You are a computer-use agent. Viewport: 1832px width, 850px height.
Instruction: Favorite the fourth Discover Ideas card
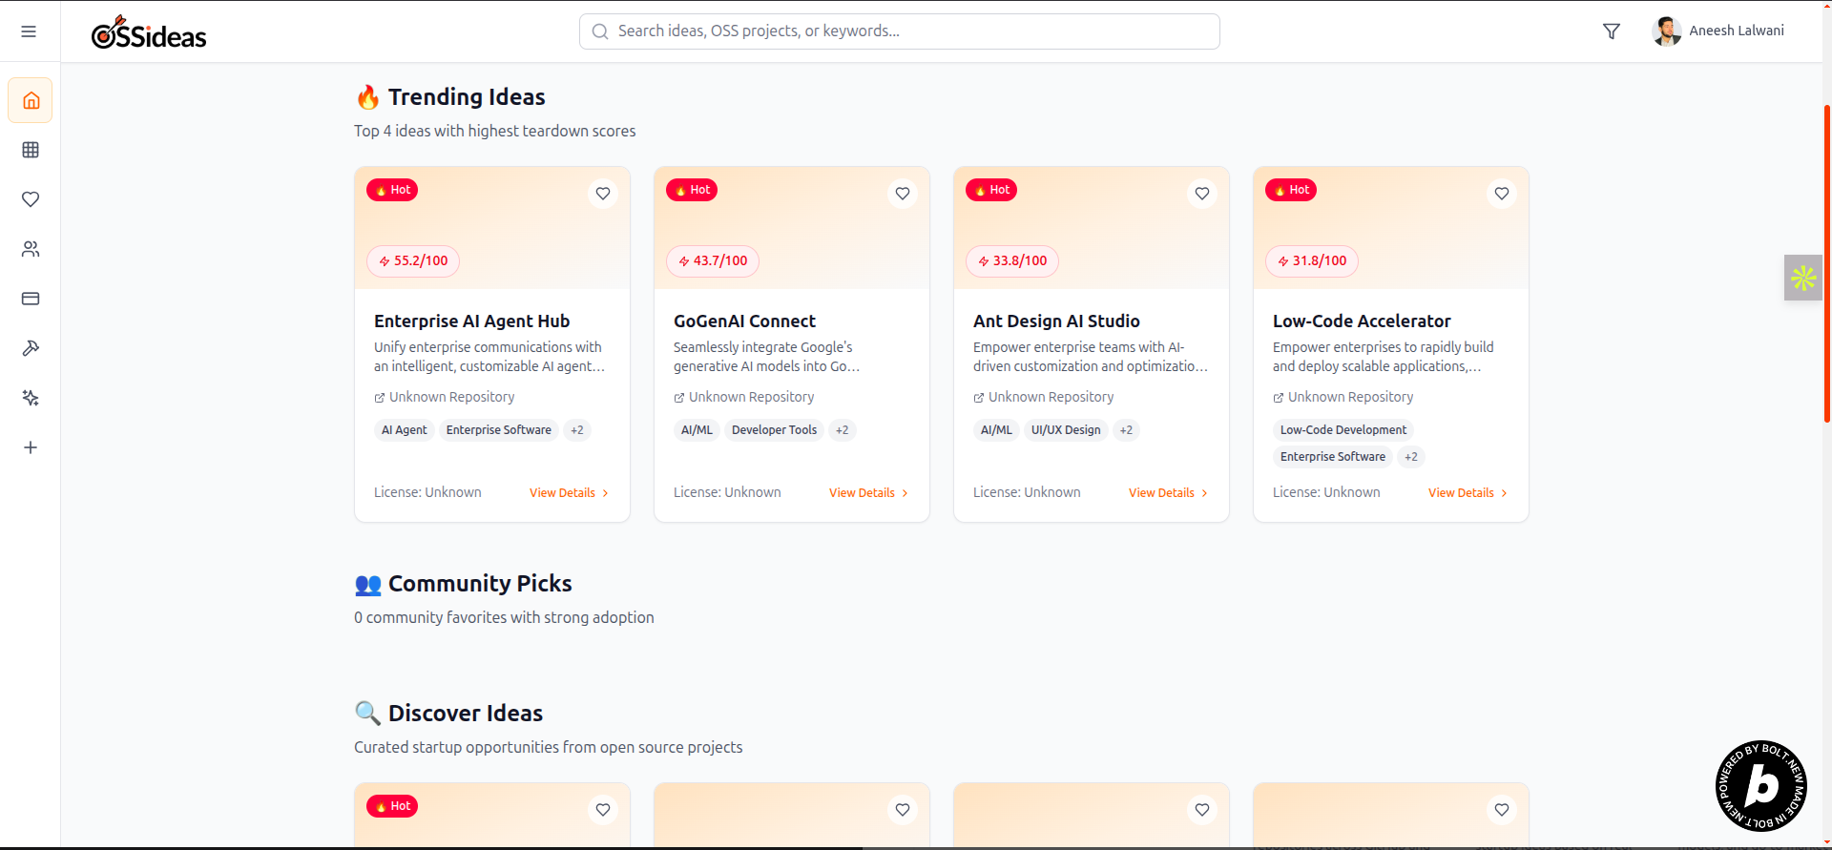tap(1502, 810)
